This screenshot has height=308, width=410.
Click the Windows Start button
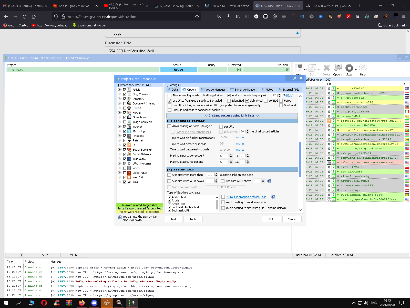coord(6,303)
